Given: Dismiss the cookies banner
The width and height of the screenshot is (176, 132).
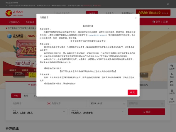Looking at the screenshot, I should pyautogui.click(x=168, y=4).
